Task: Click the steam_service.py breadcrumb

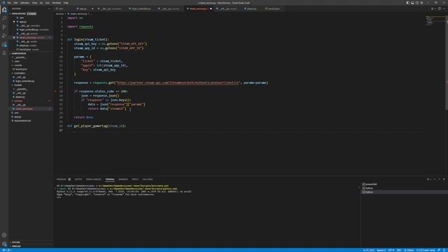Action: coord(78,14)
